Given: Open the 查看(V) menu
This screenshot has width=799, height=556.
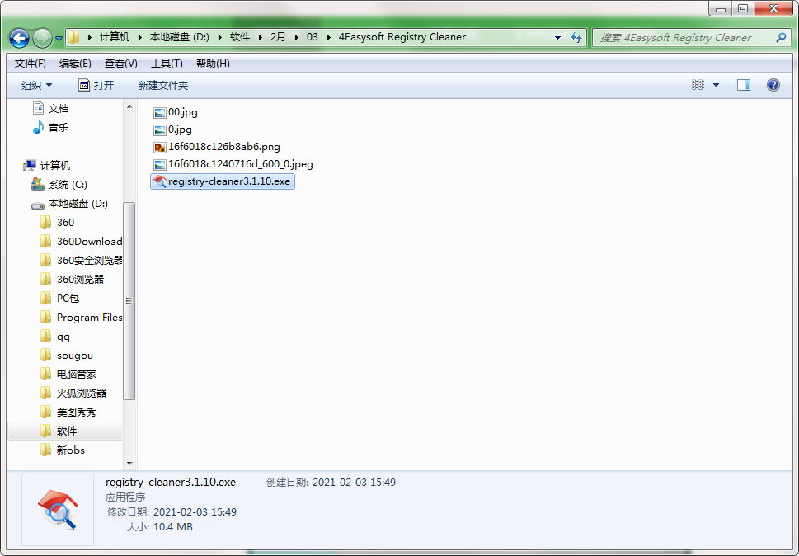Looking at the screenshot, I should (120, 64).
